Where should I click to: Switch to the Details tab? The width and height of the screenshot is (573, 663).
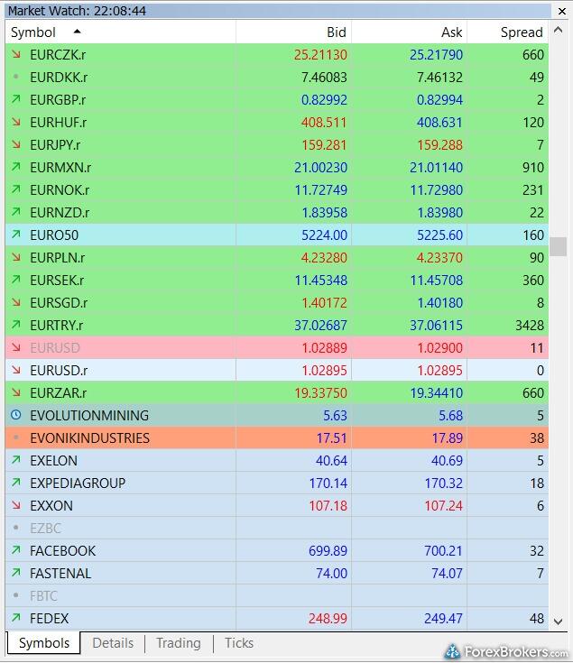113,643
